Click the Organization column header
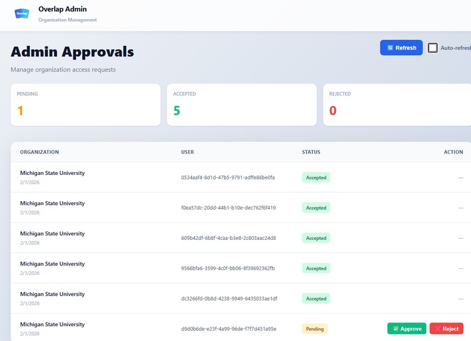 pyautogui.click(x=39, y=152)
